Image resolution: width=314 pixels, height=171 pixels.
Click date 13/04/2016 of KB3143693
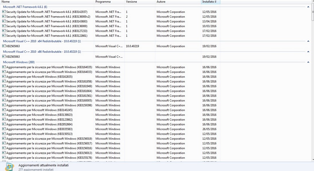coord(209,21)
